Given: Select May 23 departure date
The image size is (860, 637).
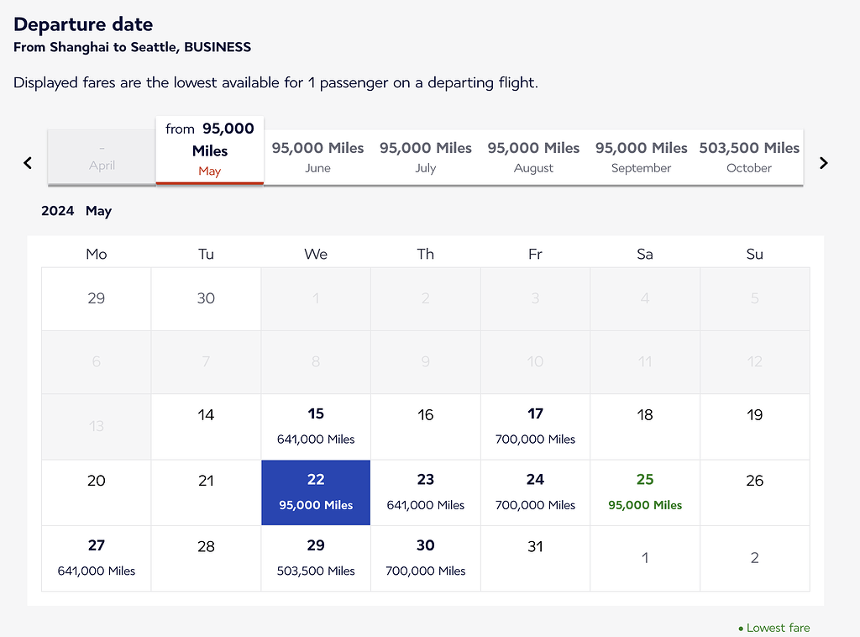Looking at the screenshot, I should click(426, 492).
